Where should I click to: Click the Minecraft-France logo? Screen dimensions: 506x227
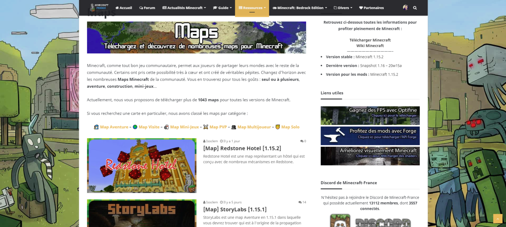pyautogui.click(x=99, y=7)
